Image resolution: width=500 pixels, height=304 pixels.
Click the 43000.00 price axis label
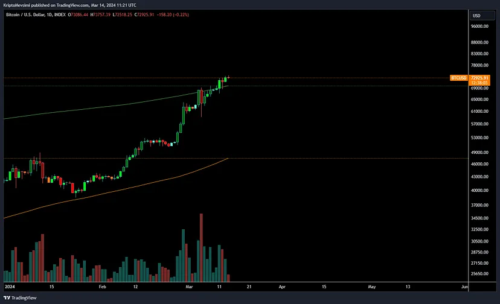[x=479, y=177]
